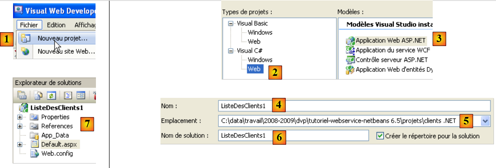The image size is (496, 168).
Task: Select the Web.config file in solution explorer
Action: (57, 154)
